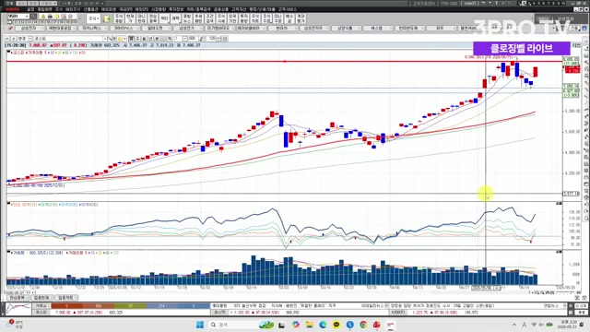Select the 삼성전자 quick stock tab
Image resolution: width=590 pixels, height=332 pixels.
(30, 29)
